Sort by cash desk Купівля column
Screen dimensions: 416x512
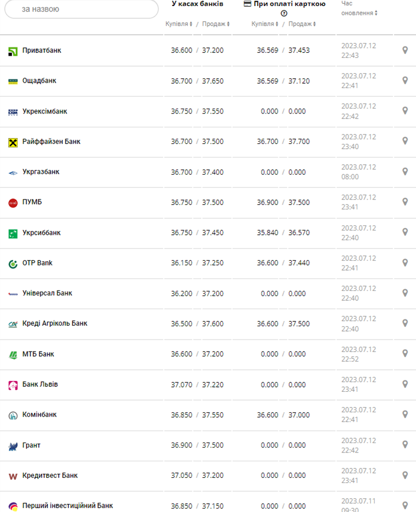[x=179, y=24]
